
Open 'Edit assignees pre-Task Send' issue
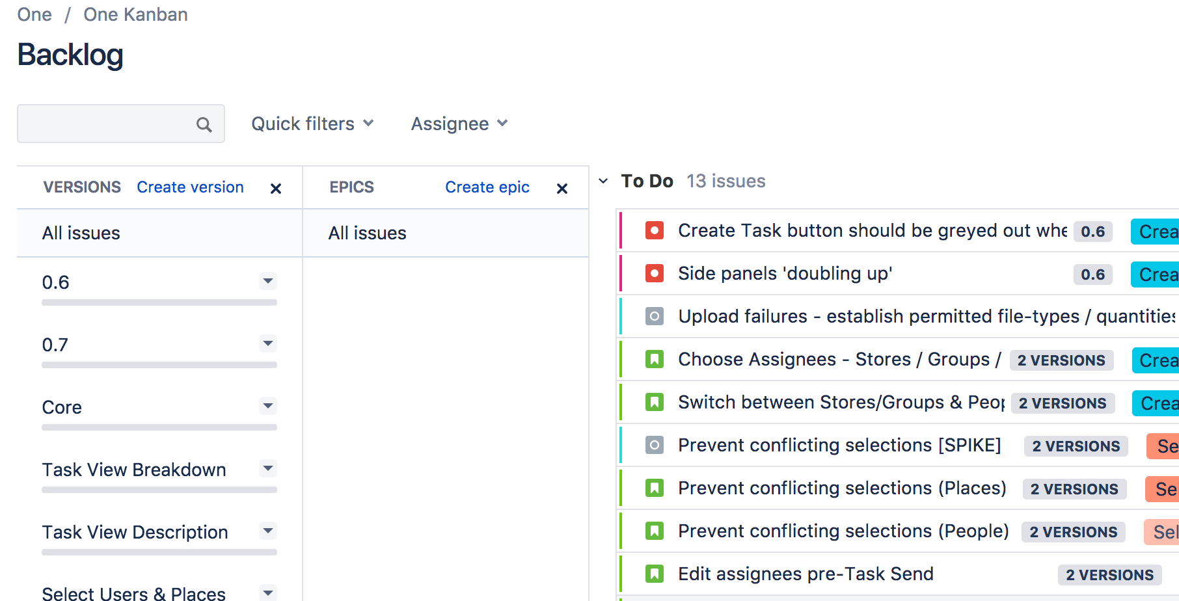click(x=806, y=574)
